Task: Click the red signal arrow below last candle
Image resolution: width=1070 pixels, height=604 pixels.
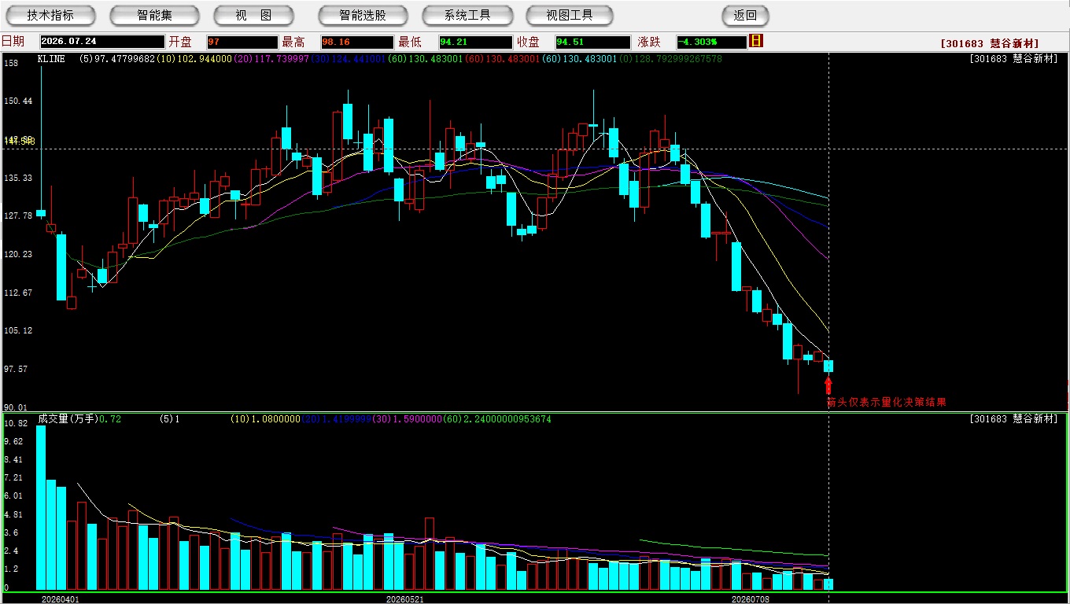Action: click(828, 385)
